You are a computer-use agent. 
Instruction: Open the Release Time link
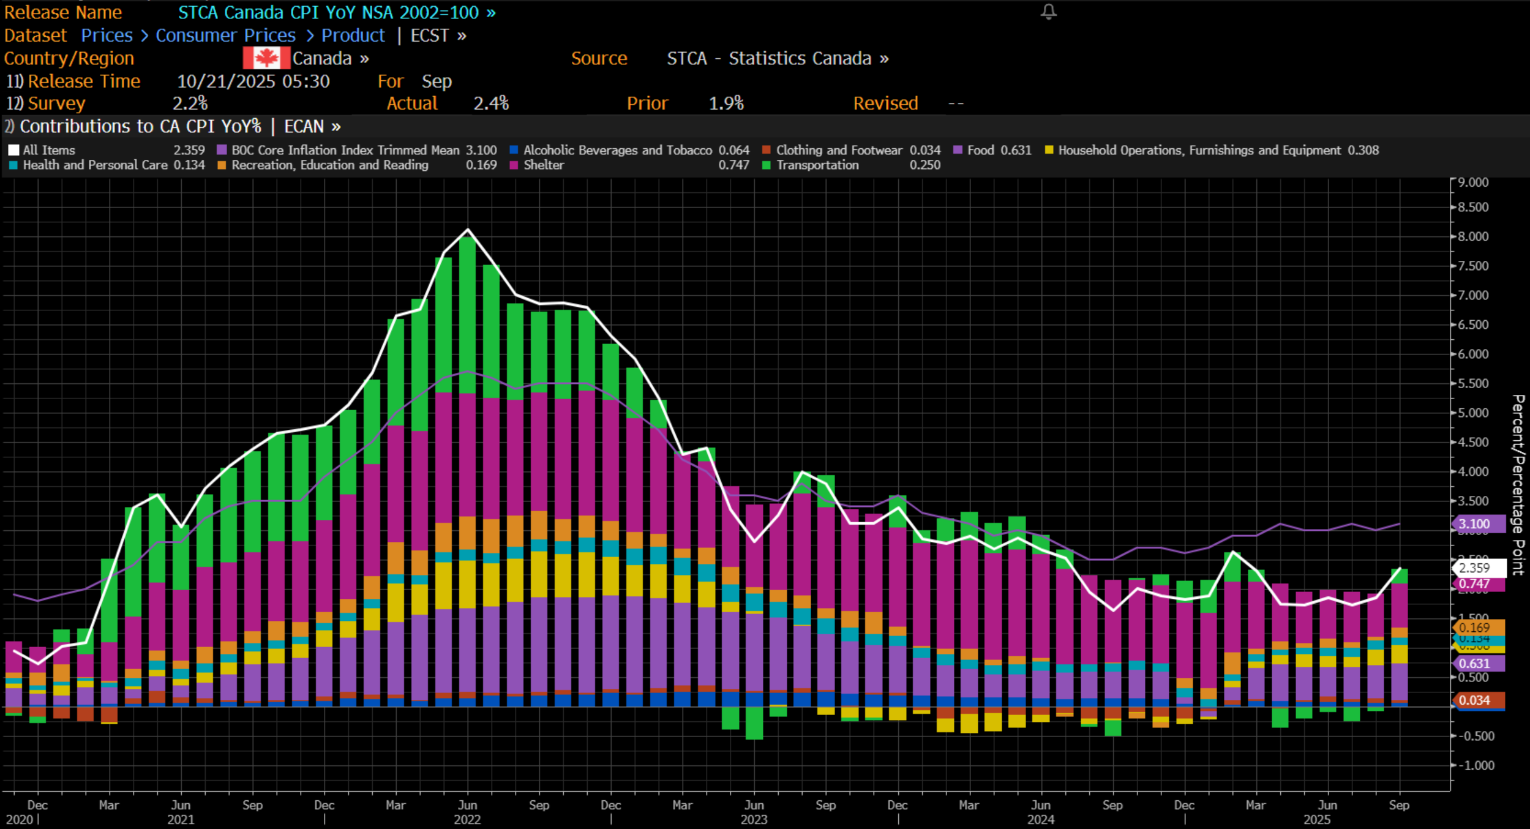(x=84, y=81)
